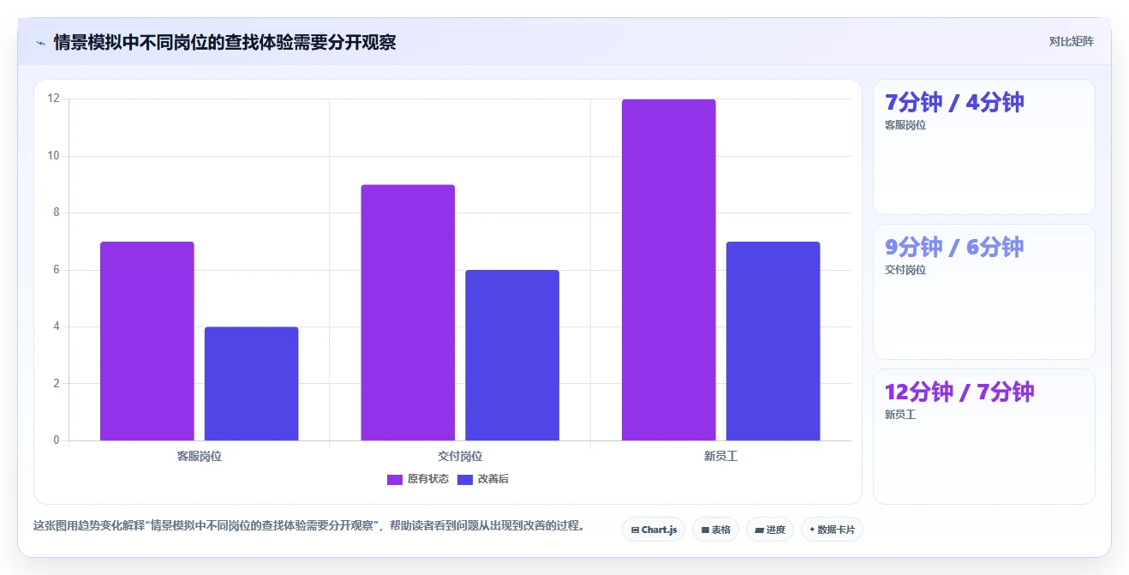Click the chart title 情景模拟中不同岗位的查找体验需要分开观察
1129x575 pixels.
click(225, 42)
